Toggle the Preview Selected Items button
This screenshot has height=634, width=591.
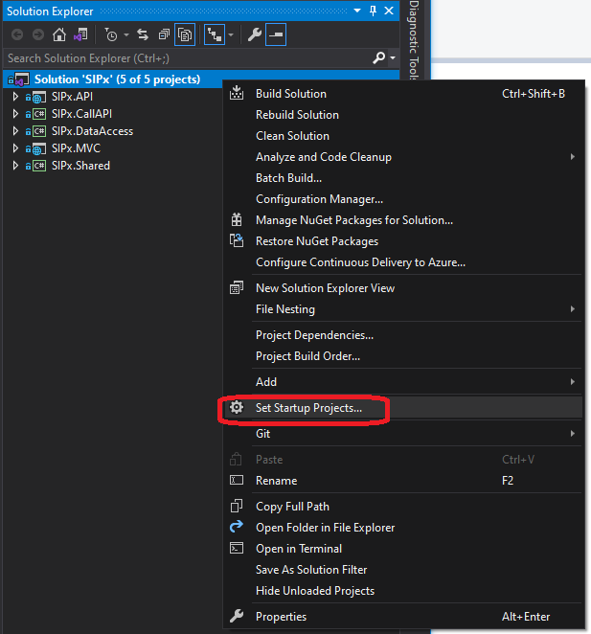click(276, 34)
